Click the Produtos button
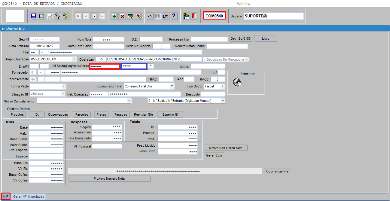This screenshot has width=390, height=201. point(17,114)
